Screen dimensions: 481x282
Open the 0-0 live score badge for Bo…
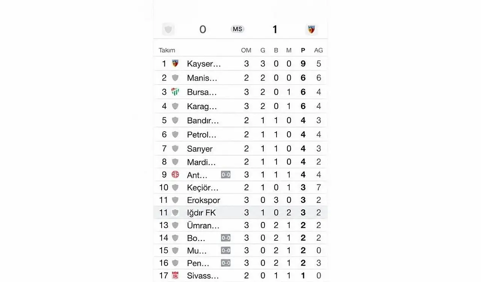click(x=226, y=238)
